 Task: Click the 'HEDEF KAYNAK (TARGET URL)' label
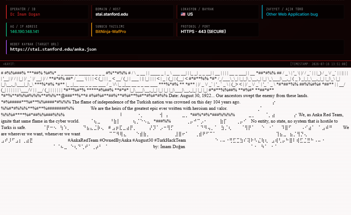point(34,44)
